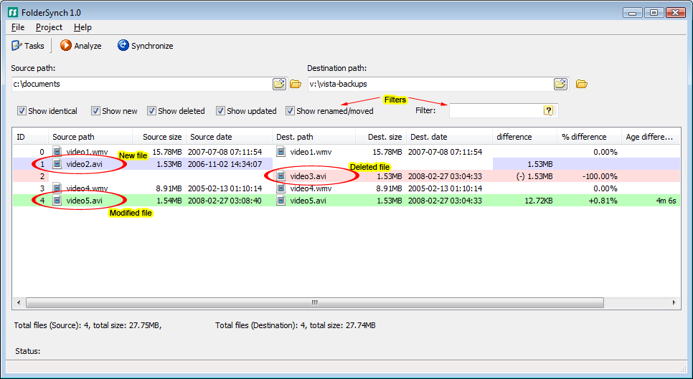
Task: Sort by the Age difference column header
Action: pyautogui.click(x=651, y=137)
